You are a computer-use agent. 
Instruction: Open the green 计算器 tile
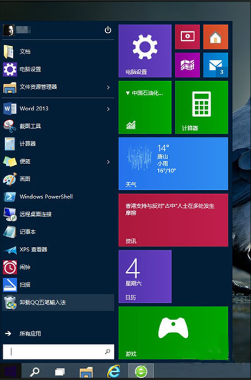click(x=201, y=107)
